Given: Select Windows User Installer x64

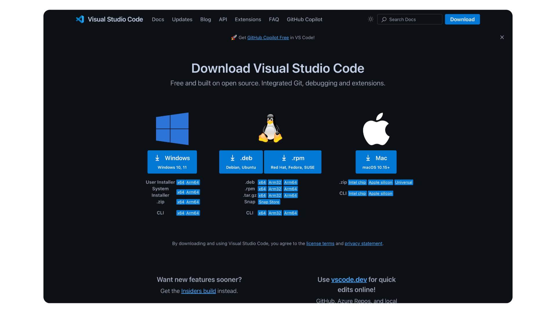Looking at the screenshot, I should tap(181, 183).
